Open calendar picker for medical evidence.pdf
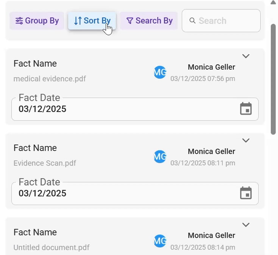This screenshot has height=255, width=278. pyautogui.click(x=246, y=109)
